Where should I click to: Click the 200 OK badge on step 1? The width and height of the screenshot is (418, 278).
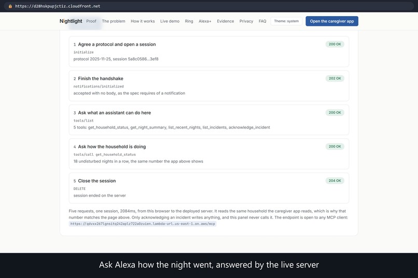[x=335, y=44]
